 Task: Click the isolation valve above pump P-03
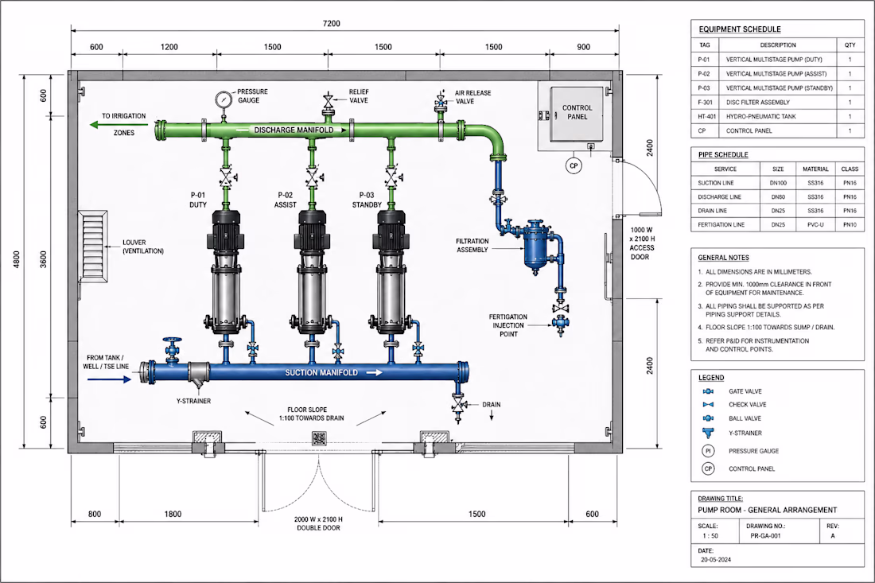pos(392,178)
